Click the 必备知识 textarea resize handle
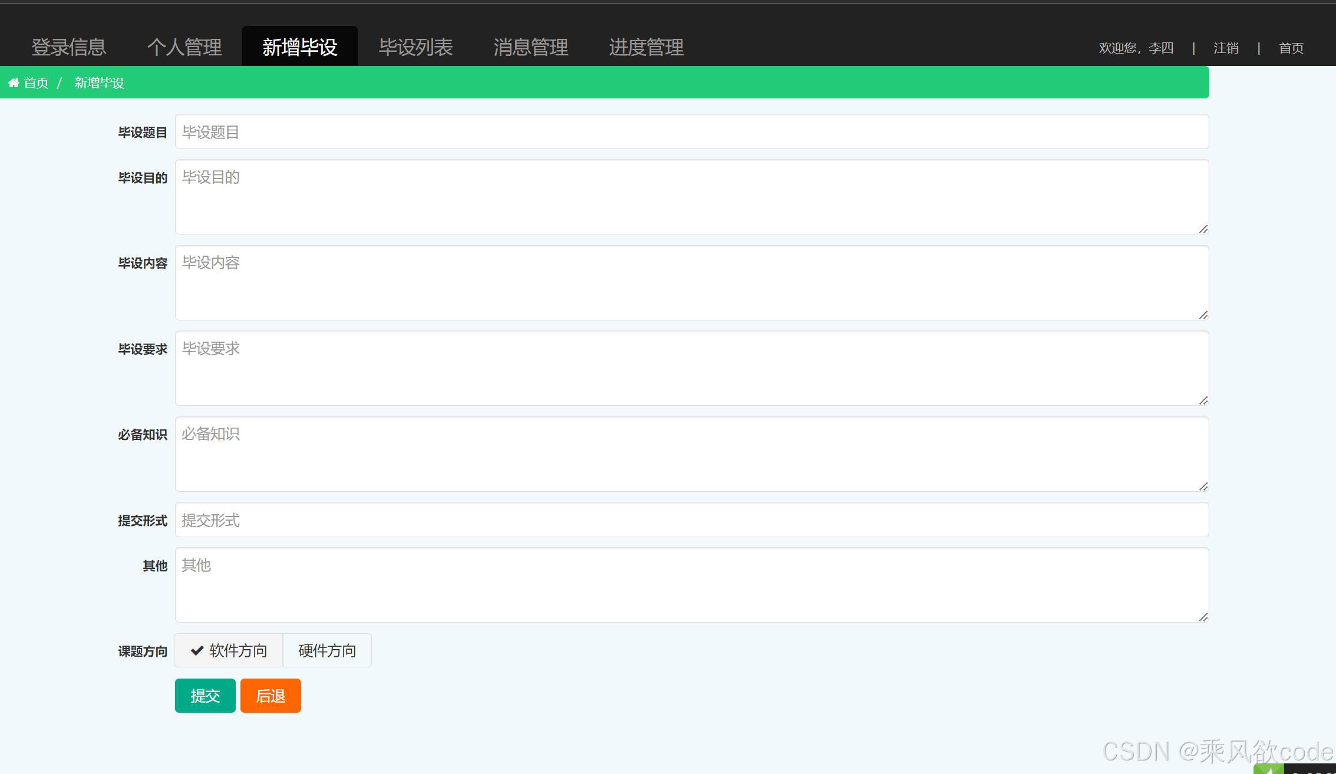 [x=1203, y=487]
